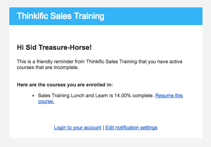Click the bullet marker before Sales Training Lunch
Viewport: 211px width, 147px height.
coord(33,96)
